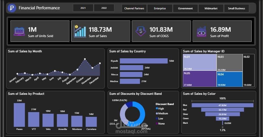
Task: Click the 5.32M (57.76%) donut label
Action: click(146, 127)
